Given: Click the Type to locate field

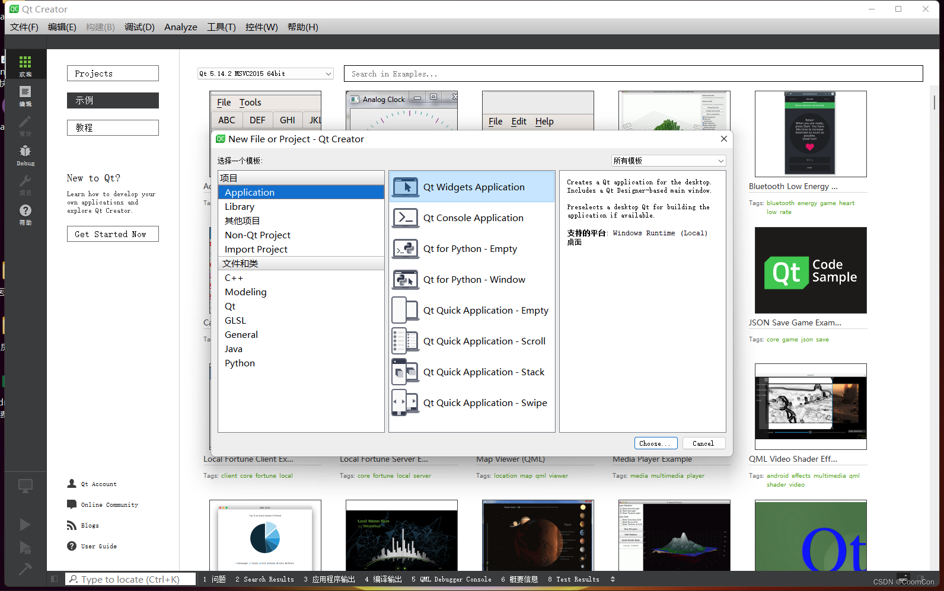Looking at the screenshot, I should coord(130,579).
